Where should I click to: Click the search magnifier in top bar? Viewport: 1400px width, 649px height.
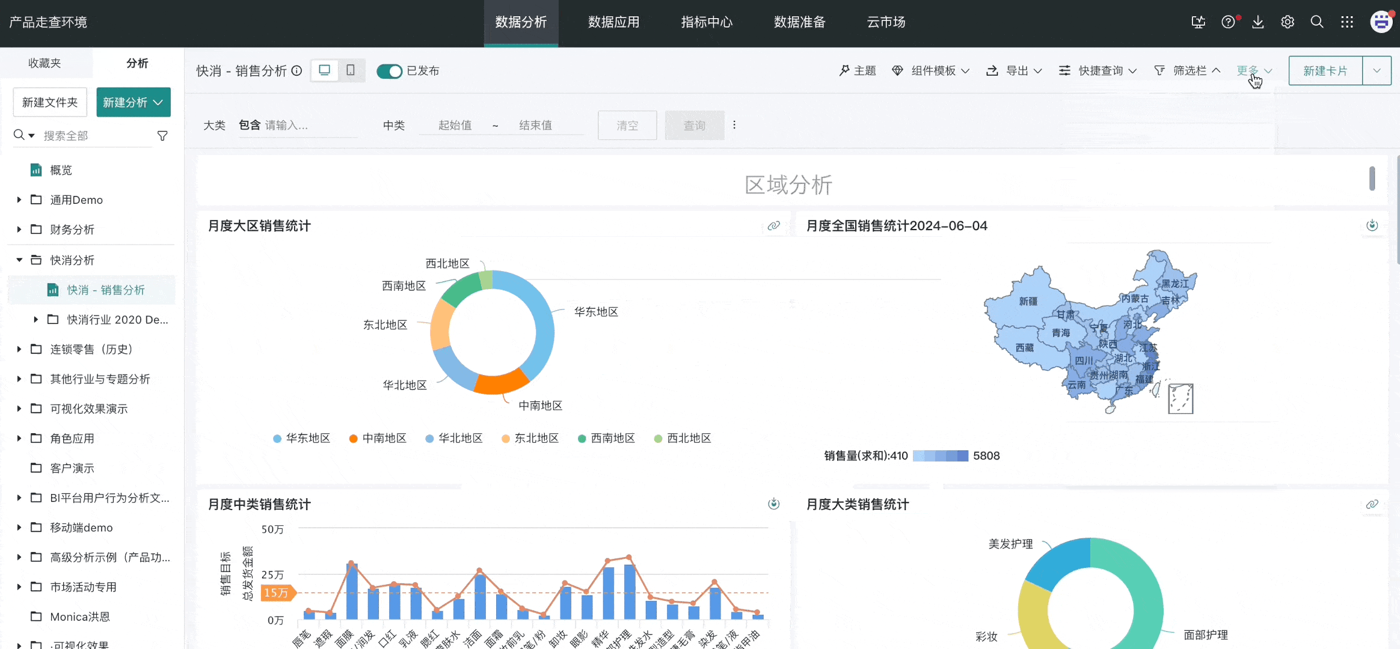tap(1317, 22)
